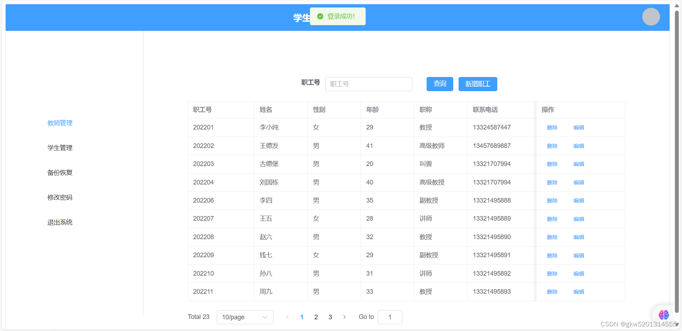Click the scrollbar up arrow on the right edge
This screenshot has width=682, height=331.
tap(677, 5)
